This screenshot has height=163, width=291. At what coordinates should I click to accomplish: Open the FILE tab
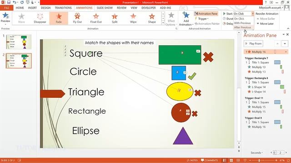click(x=6, y=8)
